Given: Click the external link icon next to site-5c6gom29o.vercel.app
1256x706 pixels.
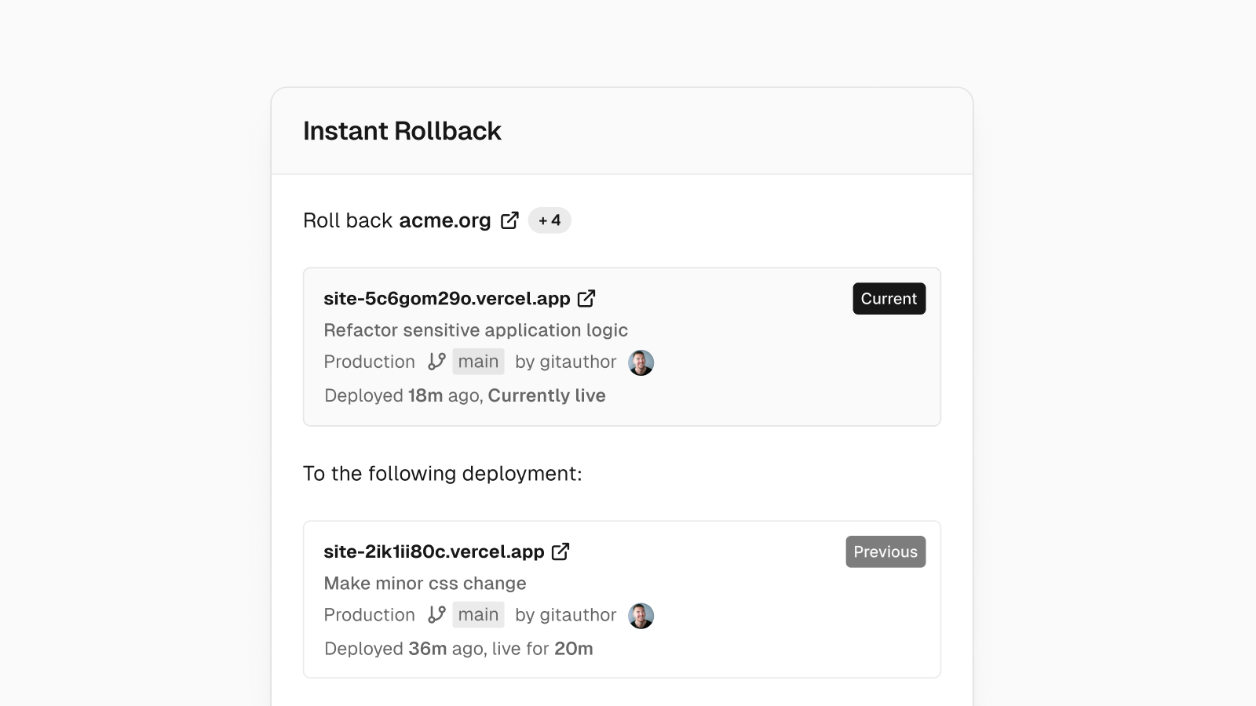Looking at the screenshot, I should click(x=586, y=298).
